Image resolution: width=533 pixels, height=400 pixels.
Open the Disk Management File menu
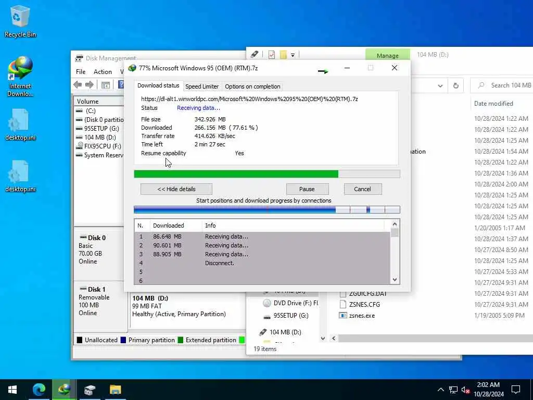coord(81,72)
